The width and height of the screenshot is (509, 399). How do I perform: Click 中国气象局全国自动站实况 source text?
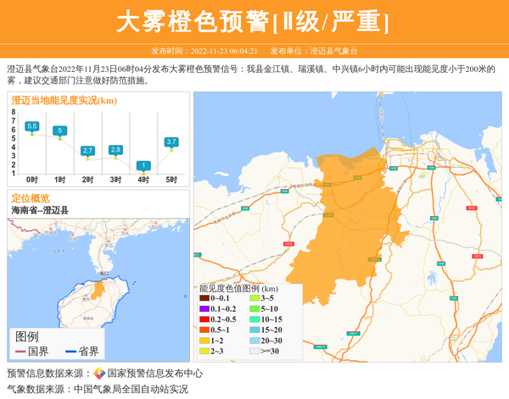tap(131, 390)
